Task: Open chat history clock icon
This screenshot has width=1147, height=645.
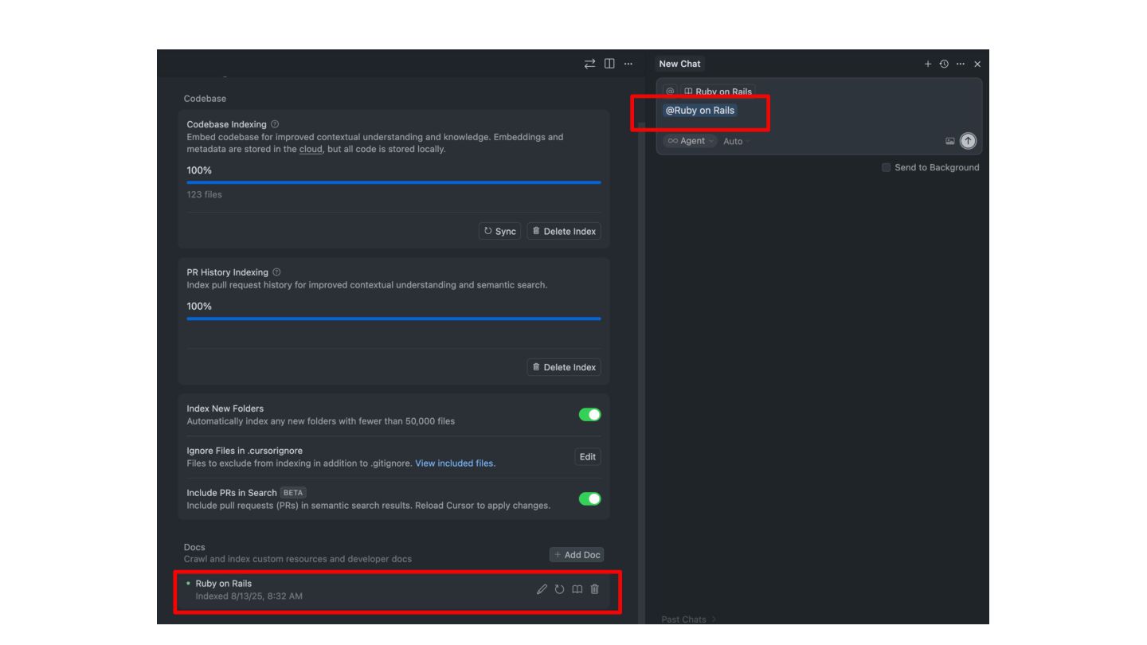Action: (944, 64)
